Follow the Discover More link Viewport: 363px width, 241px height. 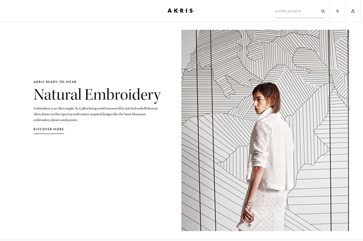[49, 129]
